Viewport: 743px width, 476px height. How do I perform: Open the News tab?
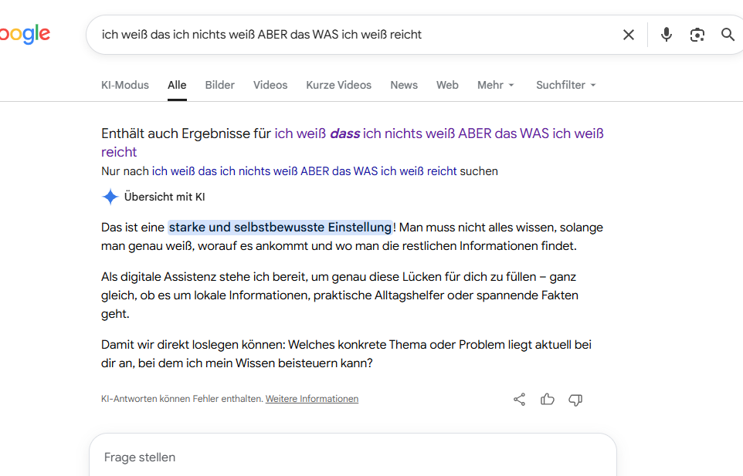[x=404, y=85]
